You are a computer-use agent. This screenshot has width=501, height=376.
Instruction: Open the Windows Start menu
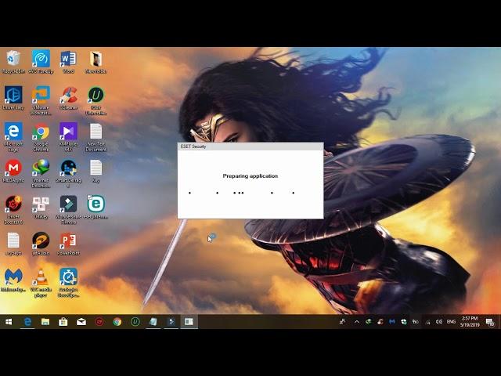(x=9, y=322)
